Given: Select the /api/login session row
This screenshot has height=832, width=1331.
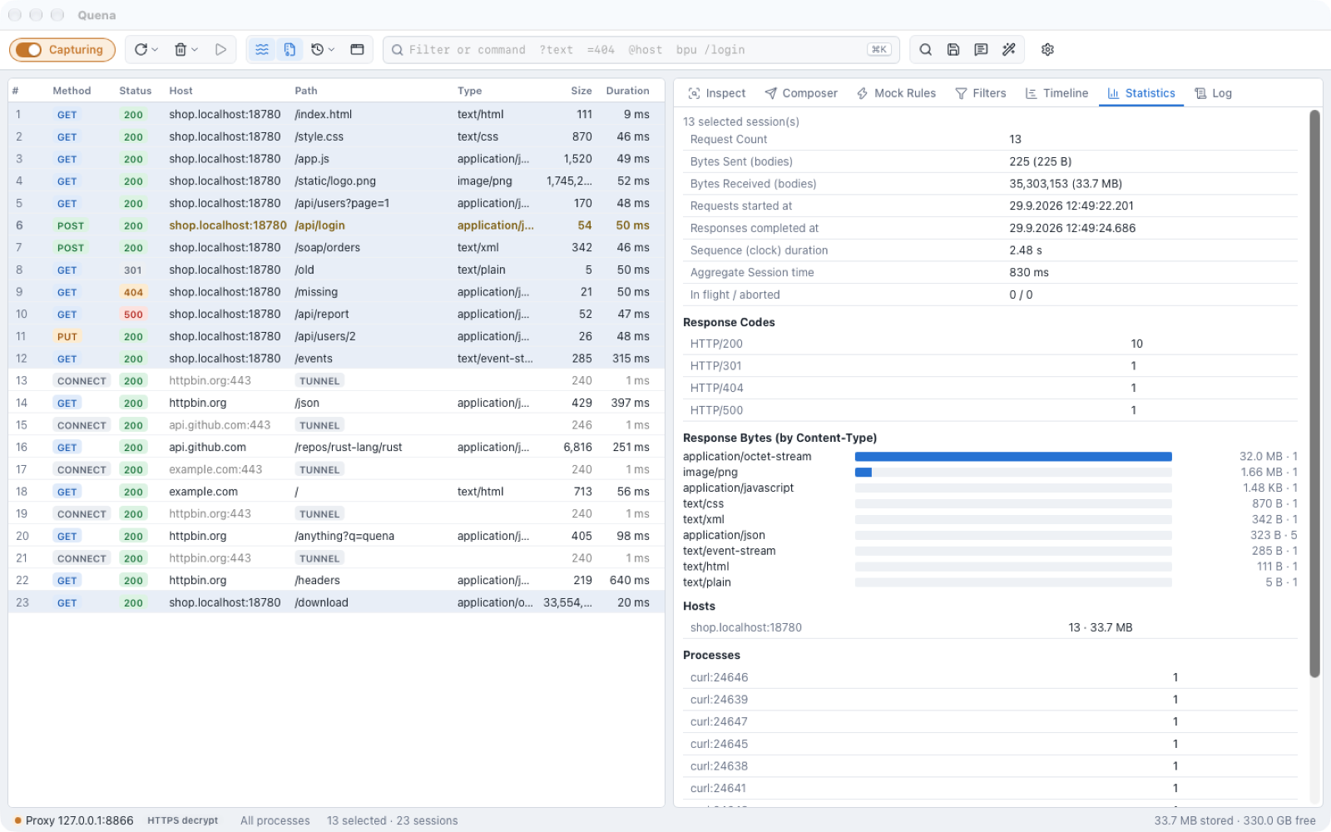Looking at the screenshot, I should 336,225.
